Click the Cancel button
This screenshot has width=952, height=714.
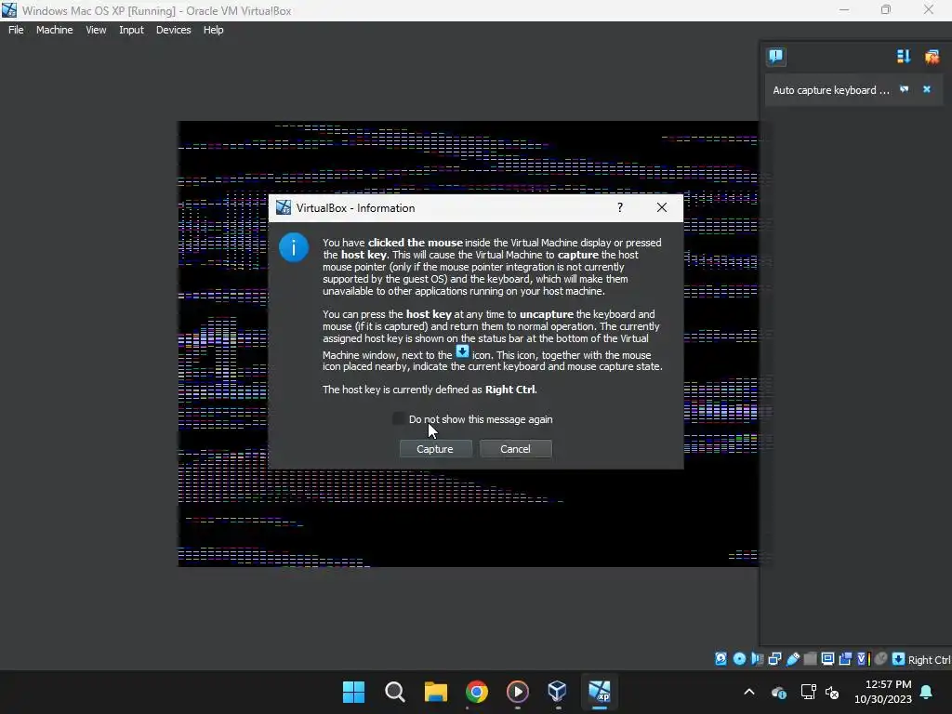515,449
